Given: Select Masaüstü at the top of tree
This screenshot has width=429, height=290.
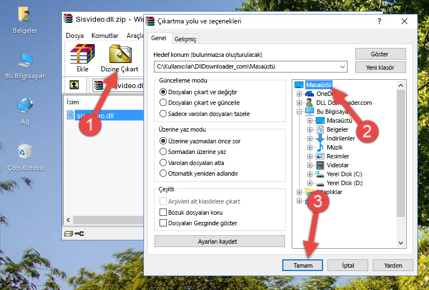Looking at the screenshot, I should coord(319,85).
